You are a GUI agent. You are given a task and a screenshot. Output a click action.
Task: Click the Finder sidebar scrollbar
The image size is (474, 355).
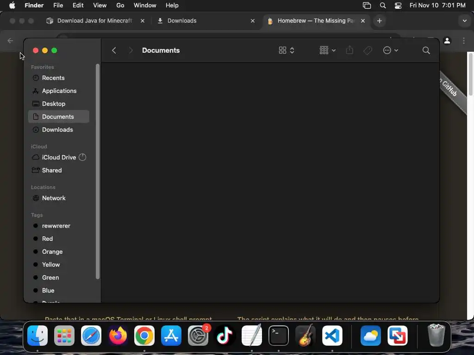pyautogui.click(x=97, y=171)
